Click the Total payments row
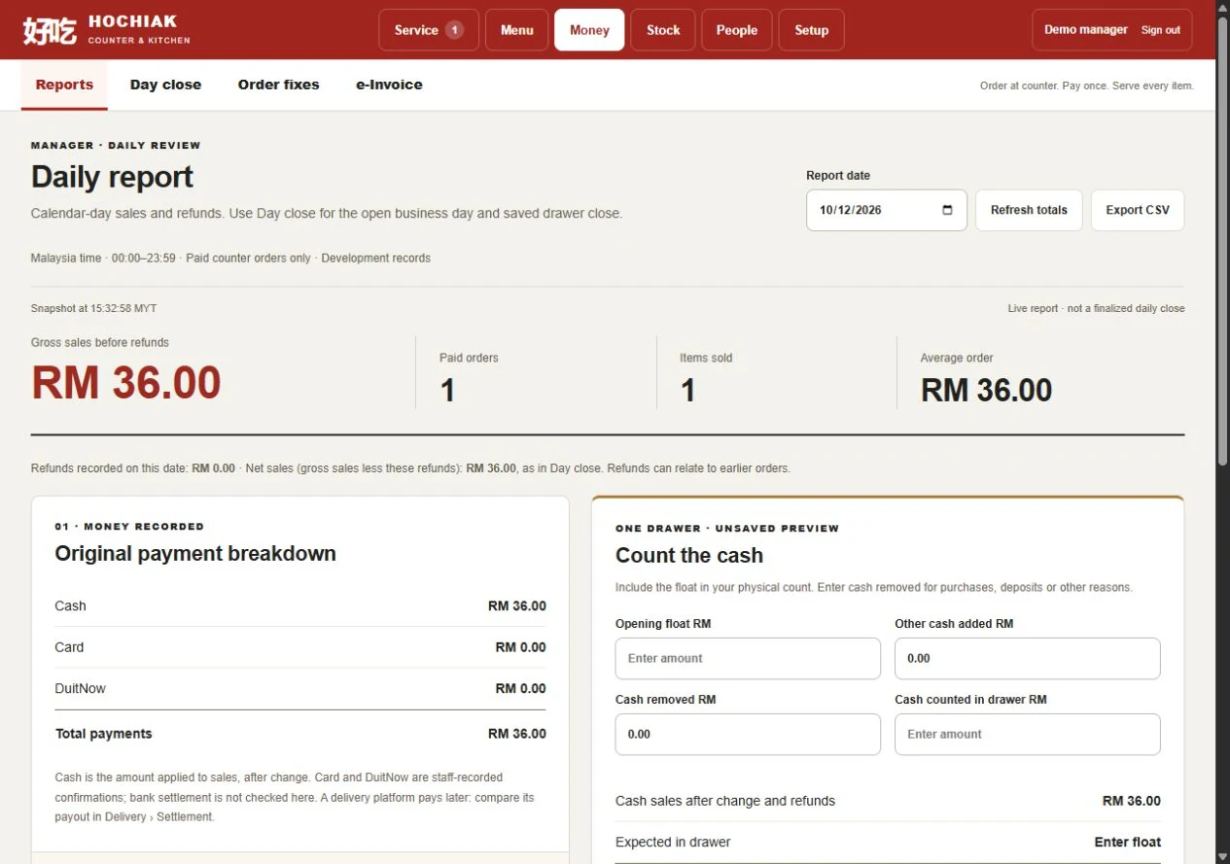The width and height of the screenshot is (1230, 864). click(x=300, y=734)
